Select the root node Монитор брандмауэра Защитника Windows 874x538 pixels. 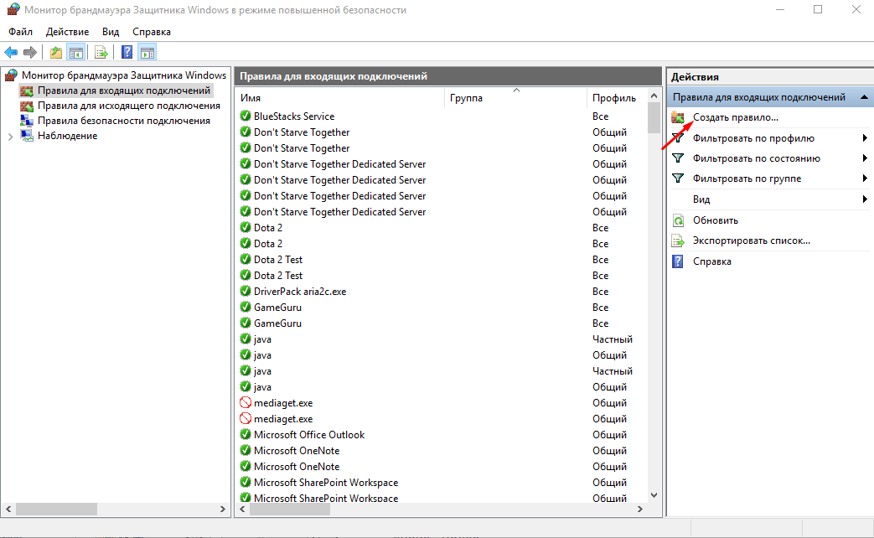124,75
